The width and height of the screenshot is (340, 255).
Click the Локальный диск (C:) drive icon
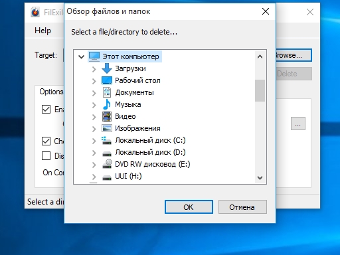click(106, 140)
